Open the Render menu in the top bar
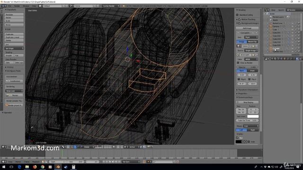The height and width of the screenshot is (170, 303). point(17,6)
